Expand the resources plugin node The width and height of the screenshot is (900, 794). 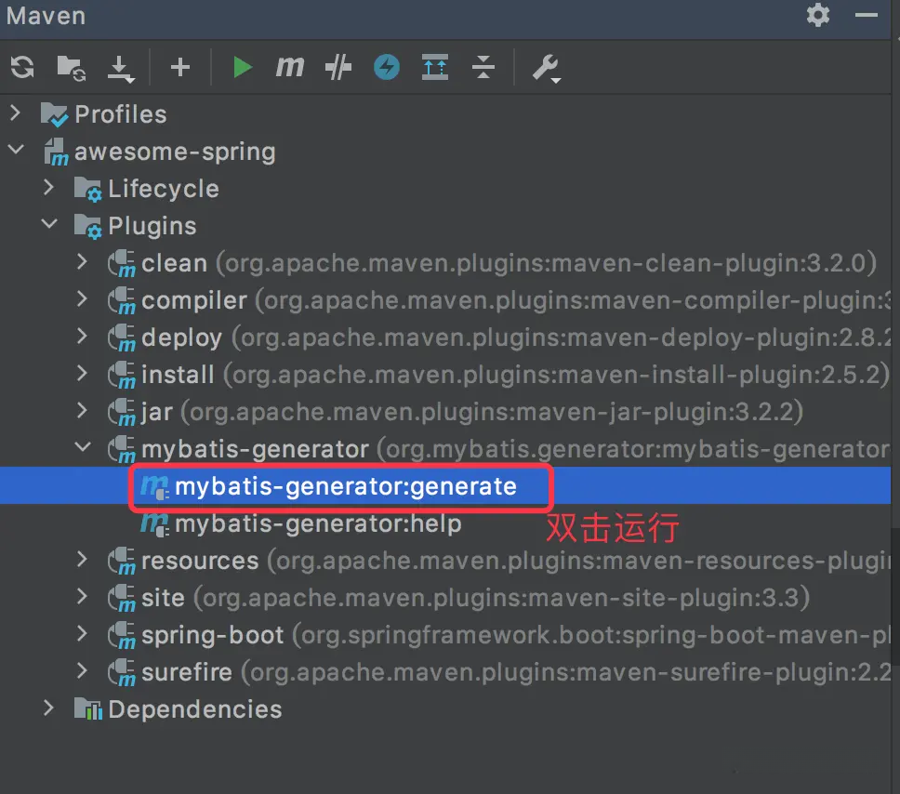click(82, 559)
